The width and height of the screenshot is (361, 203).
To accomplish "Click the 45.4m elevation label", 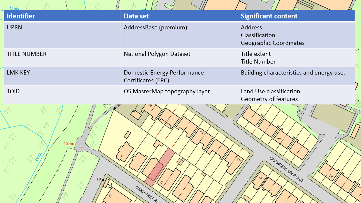I will click(69, 143).
